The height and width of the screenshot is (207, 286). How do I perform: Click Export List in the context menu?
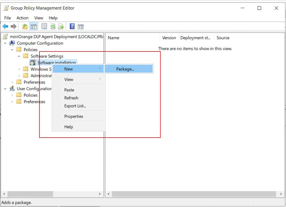coord(75,106)
